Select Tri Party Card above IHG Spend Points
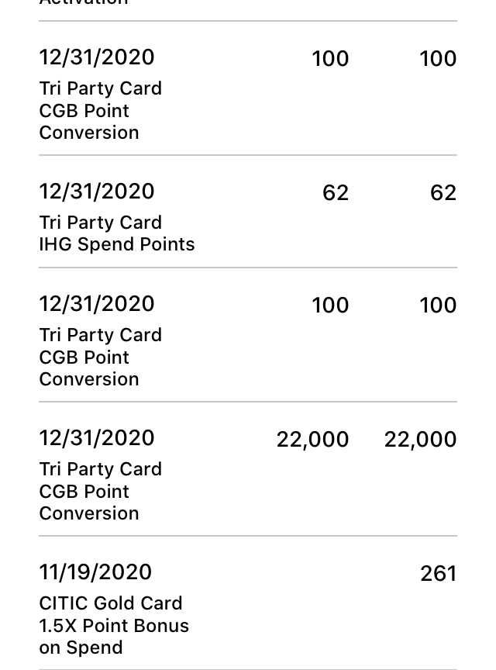The width and height of the screenshot is (496, 670). pyautogui.click(x=101, y=223)
